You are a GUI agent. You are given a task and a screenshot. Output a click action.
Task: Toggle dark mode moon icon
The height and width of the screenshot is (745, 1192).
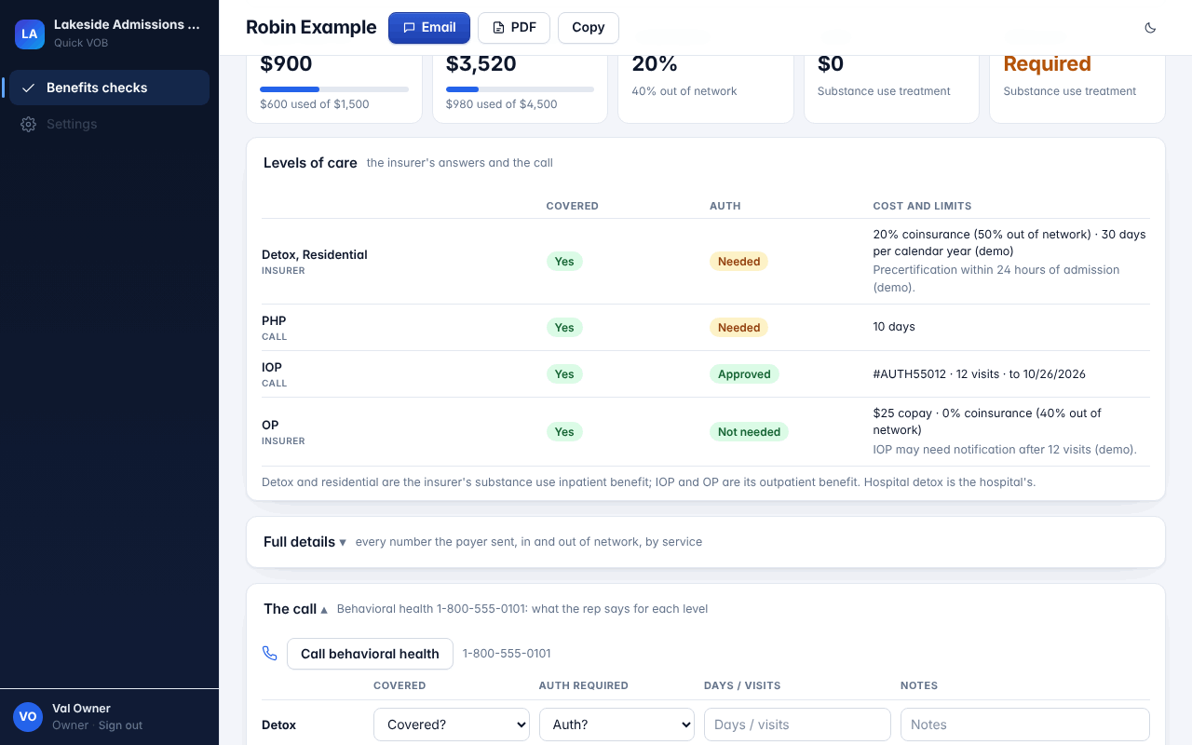[x=1150, y=28]
